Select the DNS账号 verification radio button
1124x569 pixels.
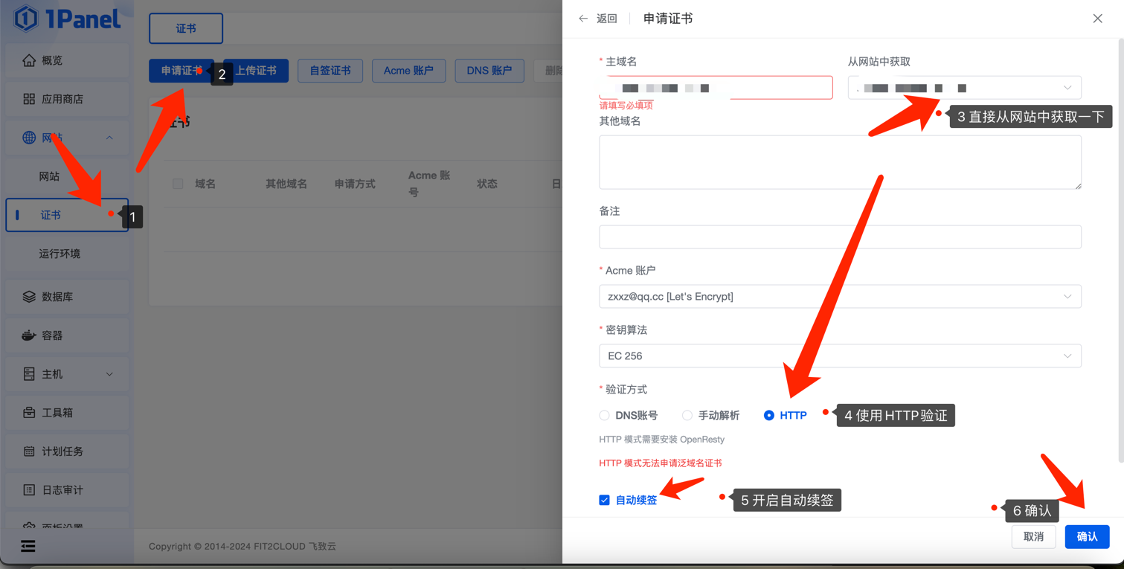[x=605, y=416]
